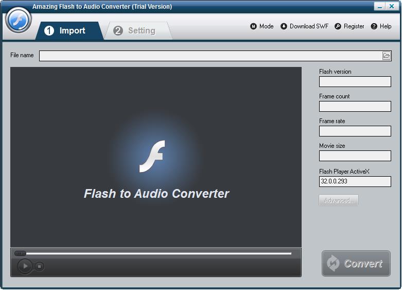Click the Advanced... button
Viewport: 402px width, 290px height.
coord(338,200)
